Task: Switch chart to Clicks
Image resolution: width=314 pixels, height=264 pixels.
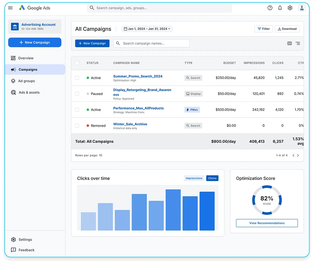Action: [x=212, y=178]
